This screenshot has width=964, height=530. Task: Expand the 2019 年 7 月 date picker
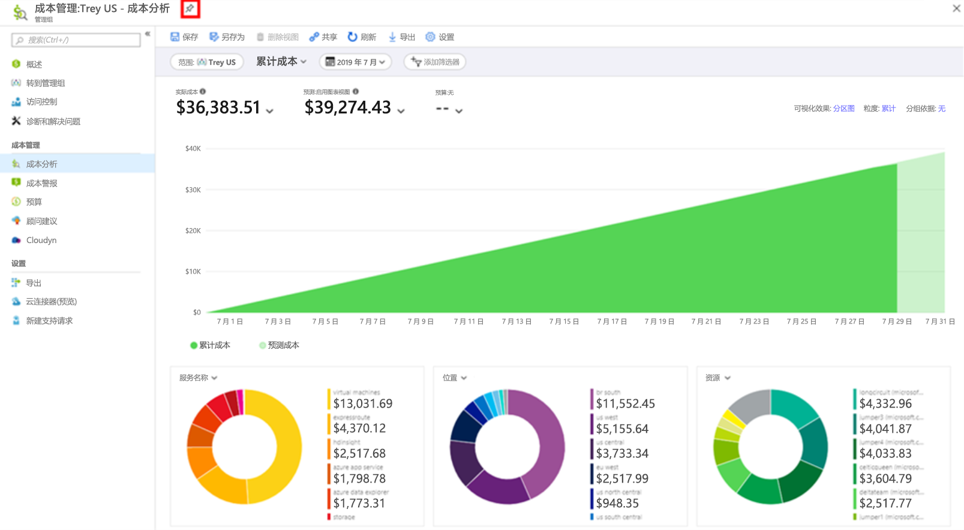click(x=355, y=62)
